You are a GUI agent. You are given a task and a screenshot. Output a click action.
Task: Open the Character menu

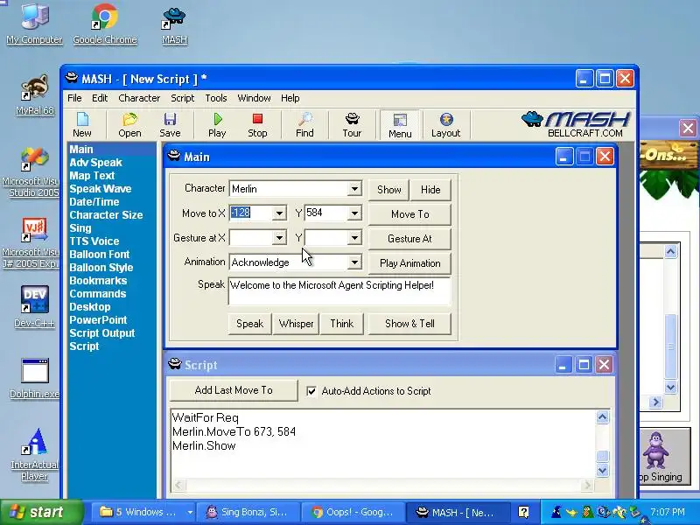tap(139, 98)
